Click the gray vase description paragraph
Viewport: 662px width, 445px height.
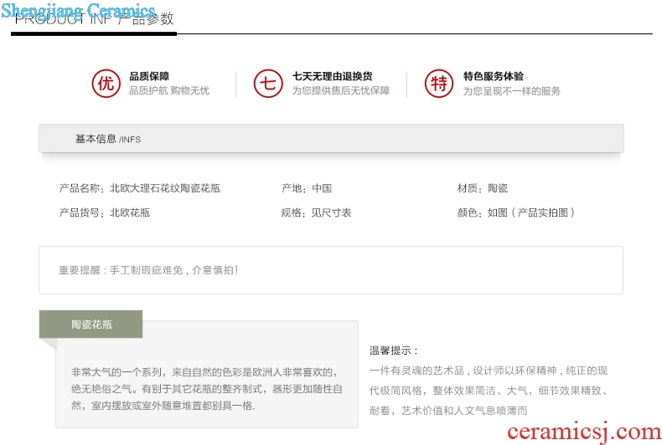206,388
